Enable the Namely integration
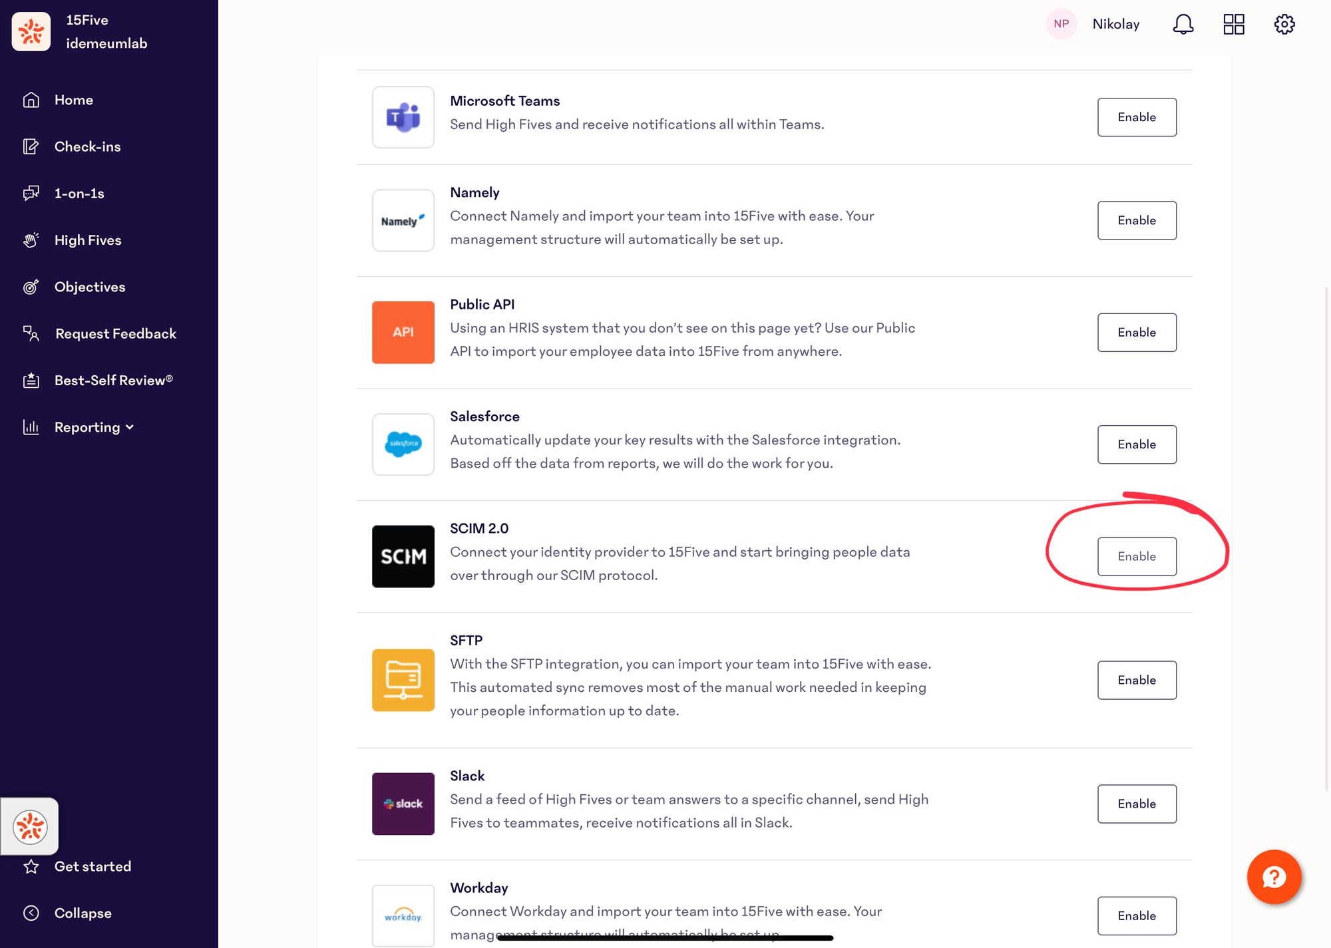The height and width of the screenshot is (948, 1331). (1137, 220)
